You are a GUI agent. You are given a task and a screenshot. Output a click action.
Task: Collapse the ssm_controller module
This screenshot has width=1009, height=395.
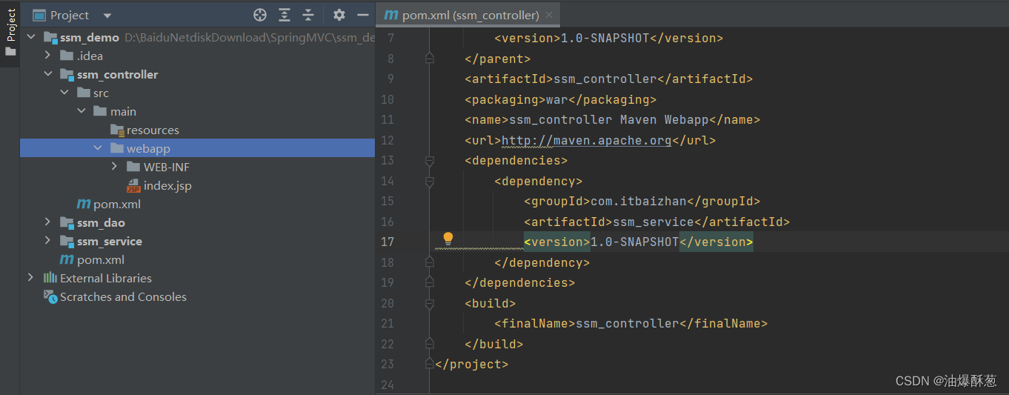[47, 74]
